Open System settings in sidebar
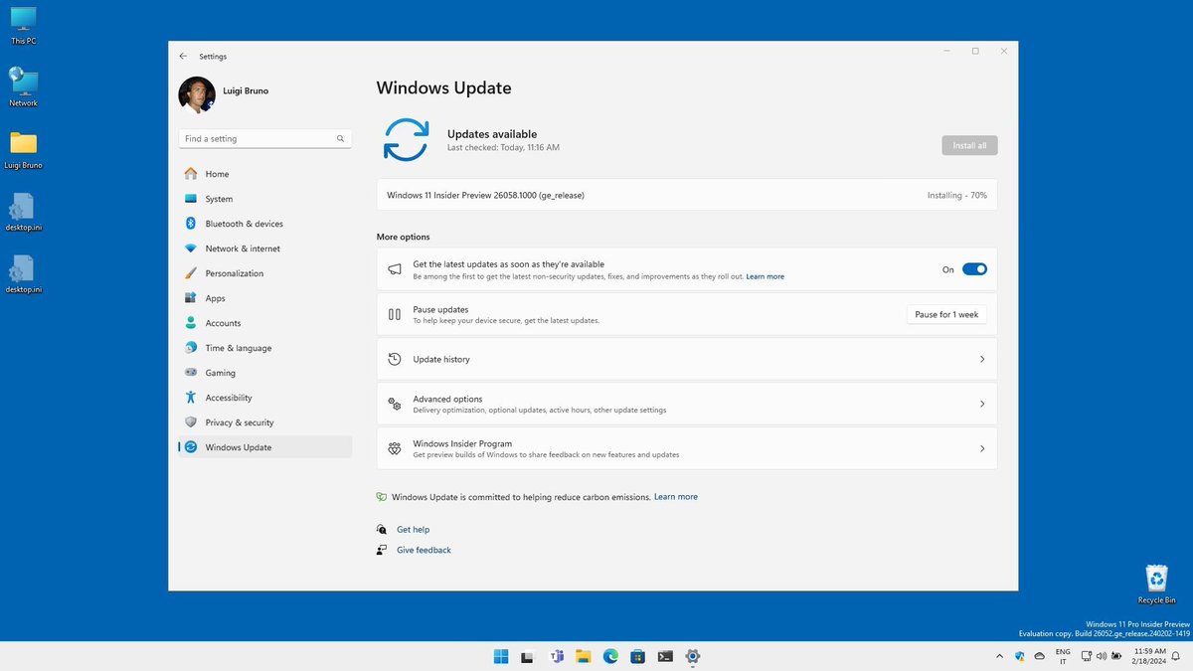This screenshot has width=1193, height=671. point(264,199)
